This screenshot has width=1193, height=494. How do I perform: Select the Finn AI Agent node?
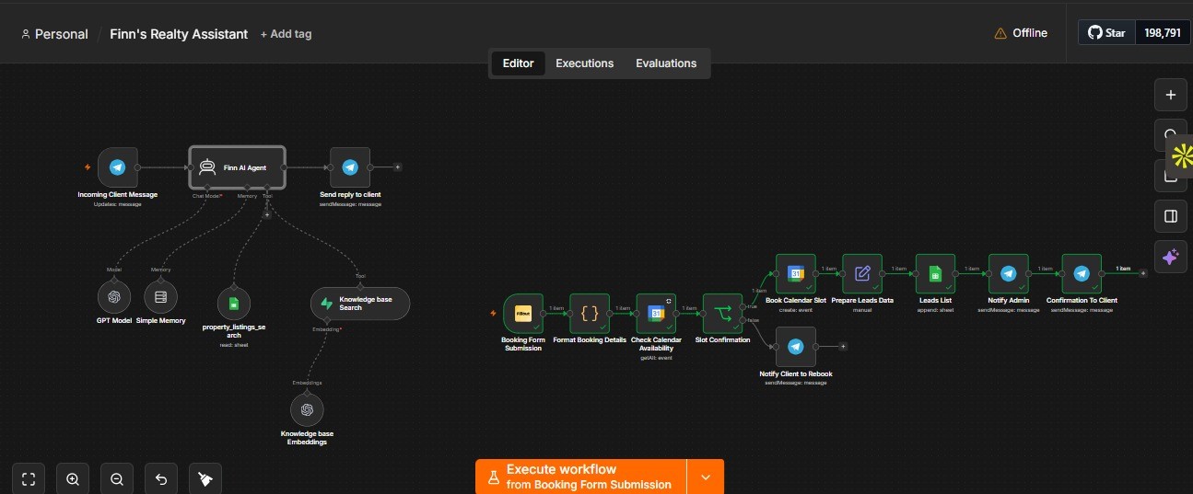(x=238, y=167)
